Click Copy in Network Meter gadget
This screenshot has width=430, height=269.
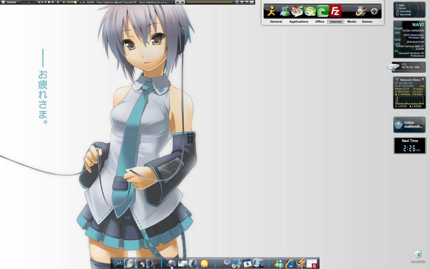(422, 86)
